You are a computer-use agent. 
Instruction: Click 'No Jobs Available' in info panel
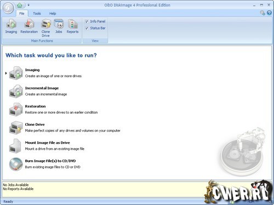[x=16, y=185]
